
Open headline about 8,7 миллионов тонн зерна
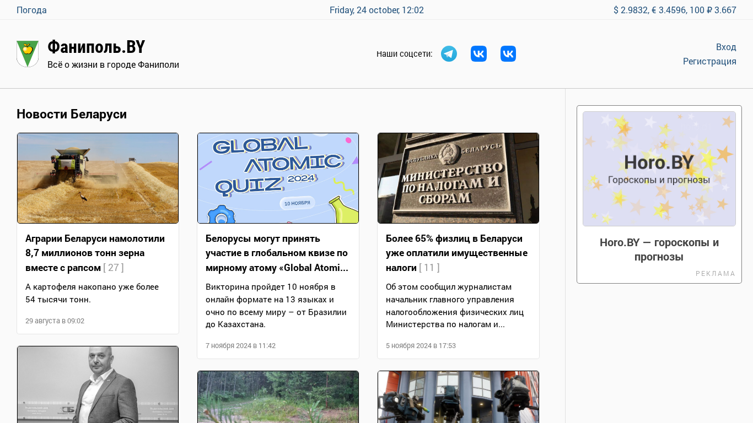click(x=95, y=253)
